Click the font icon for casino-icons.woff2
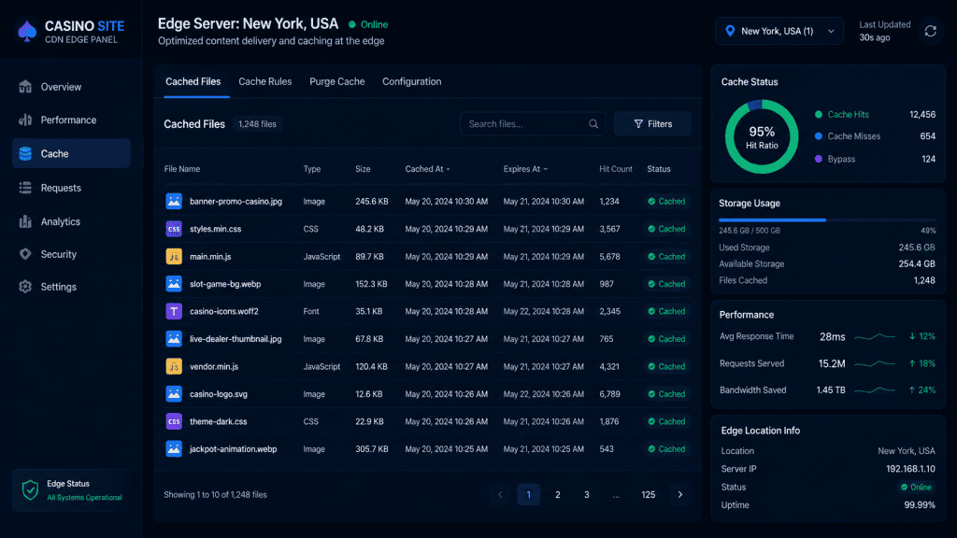Viewport: 957px width, 538px height. 174,311
